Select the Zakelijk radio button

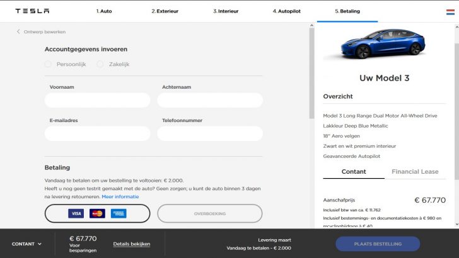100,64
